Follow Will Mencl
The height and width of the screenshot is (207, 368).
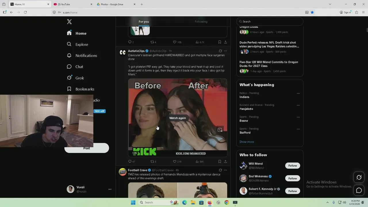(x=293, y=166)
